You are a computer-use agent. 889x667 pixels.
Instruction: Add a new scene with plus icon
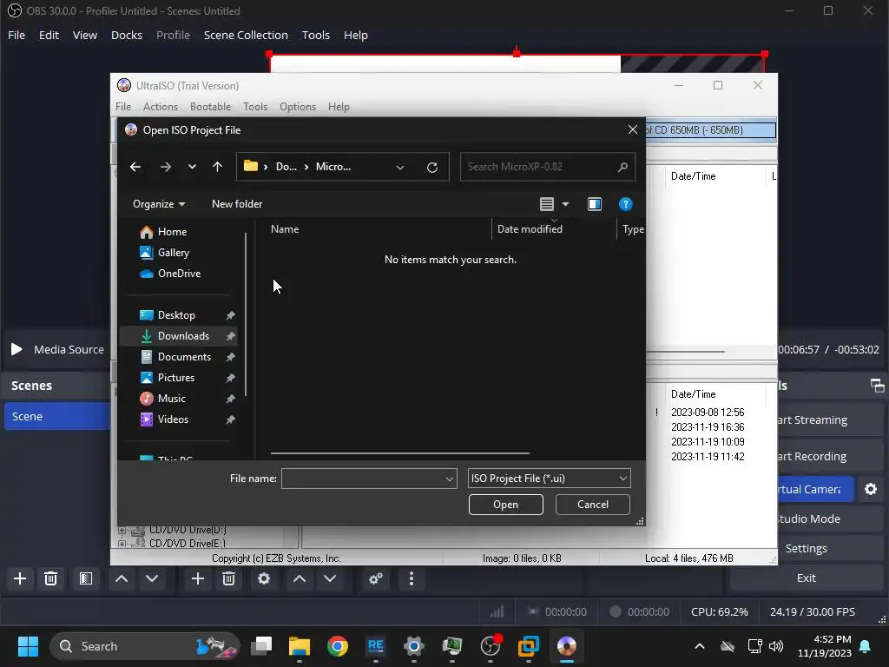click(20, 579)
